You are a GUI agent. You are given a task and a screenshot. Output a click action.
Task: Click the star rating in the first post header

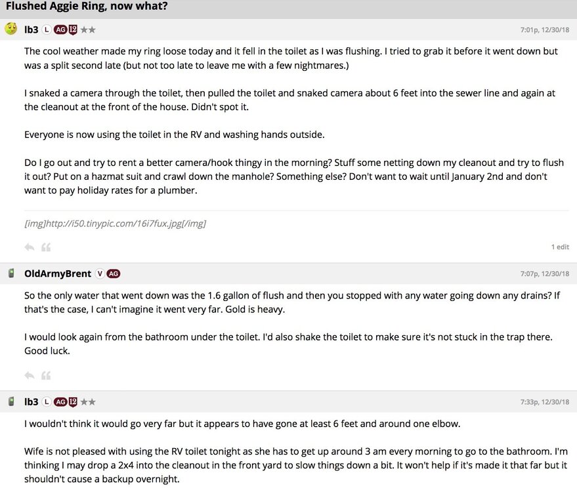click(x=89, y=30)
